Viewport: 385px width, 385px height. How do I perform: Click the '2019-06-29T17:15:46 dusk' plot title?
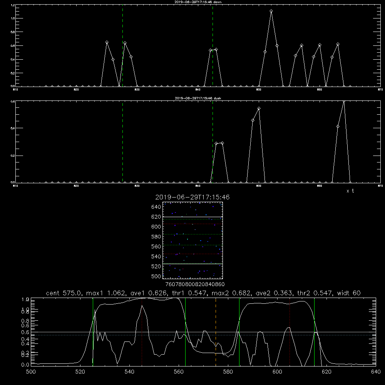point(198,98)
